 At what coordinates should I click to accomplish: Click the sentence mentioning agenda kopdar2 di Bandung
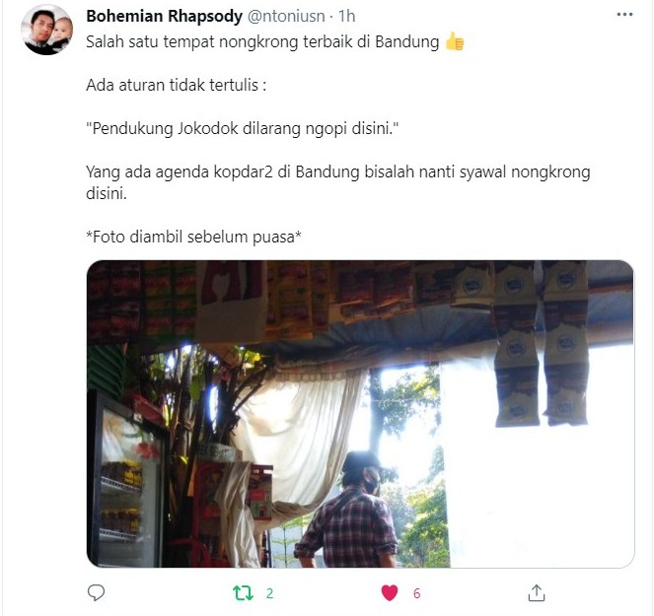pyautogui.click(x=337, y=182)
